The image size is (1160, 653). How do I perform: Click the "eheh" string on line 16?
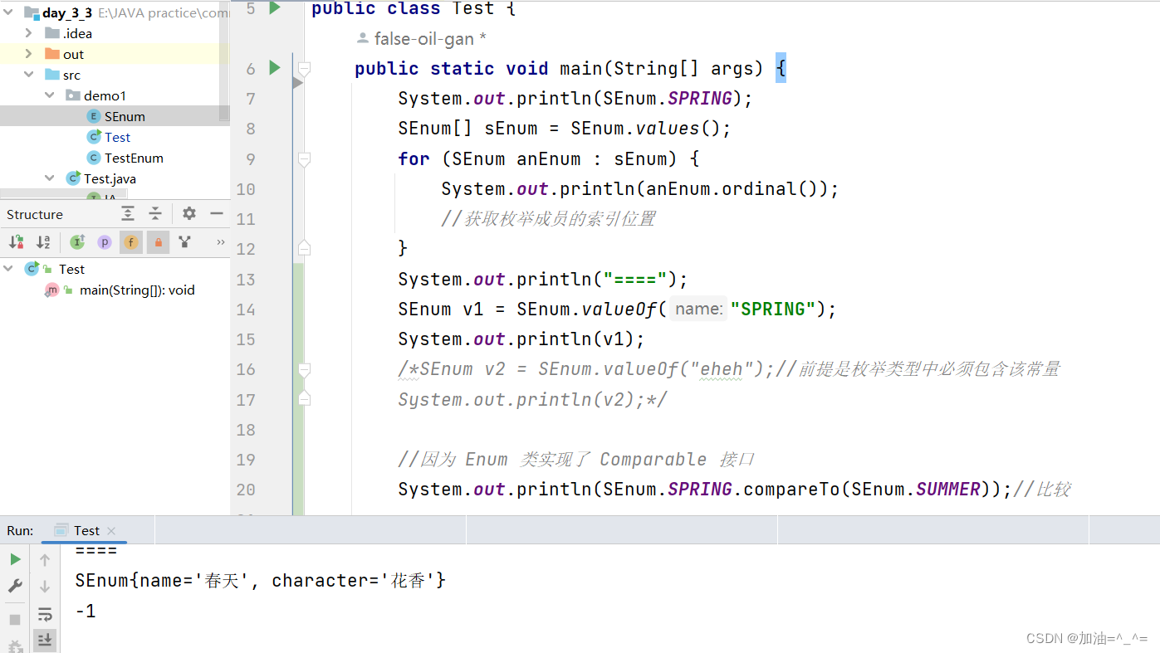coord(720,369)
